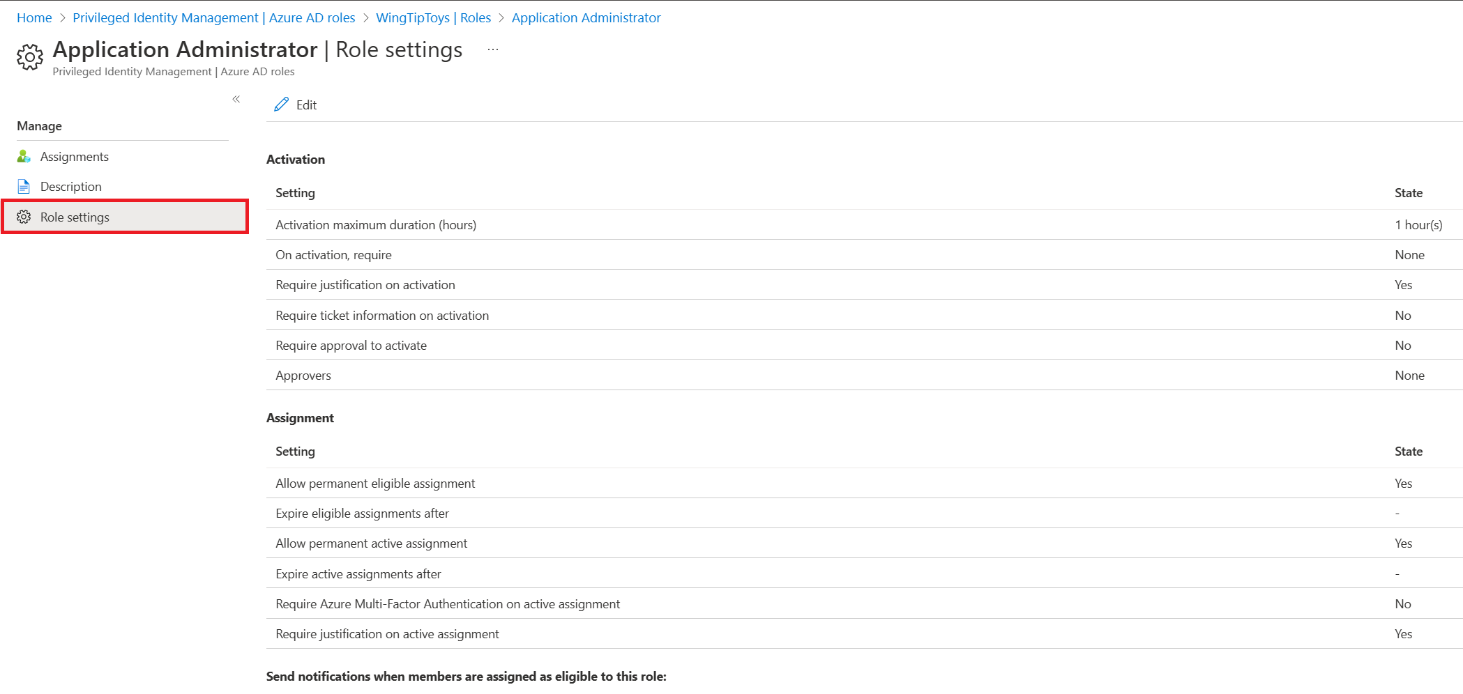Open the ellipsis more options menu
Viewport: 1463px width, 694px height.
(x=493, y=49)
